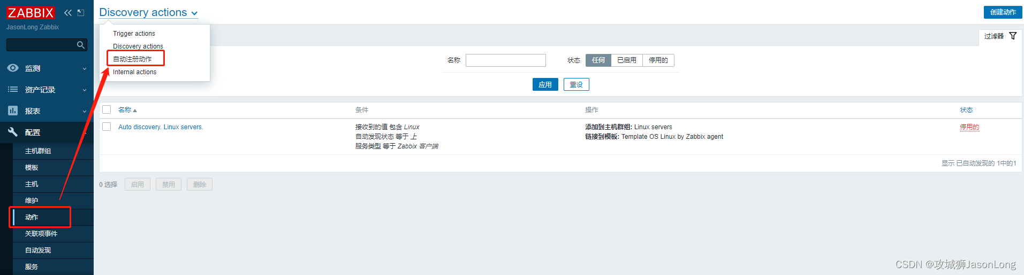
Task: Sort by 状态 column header
Action: [966, 110]
